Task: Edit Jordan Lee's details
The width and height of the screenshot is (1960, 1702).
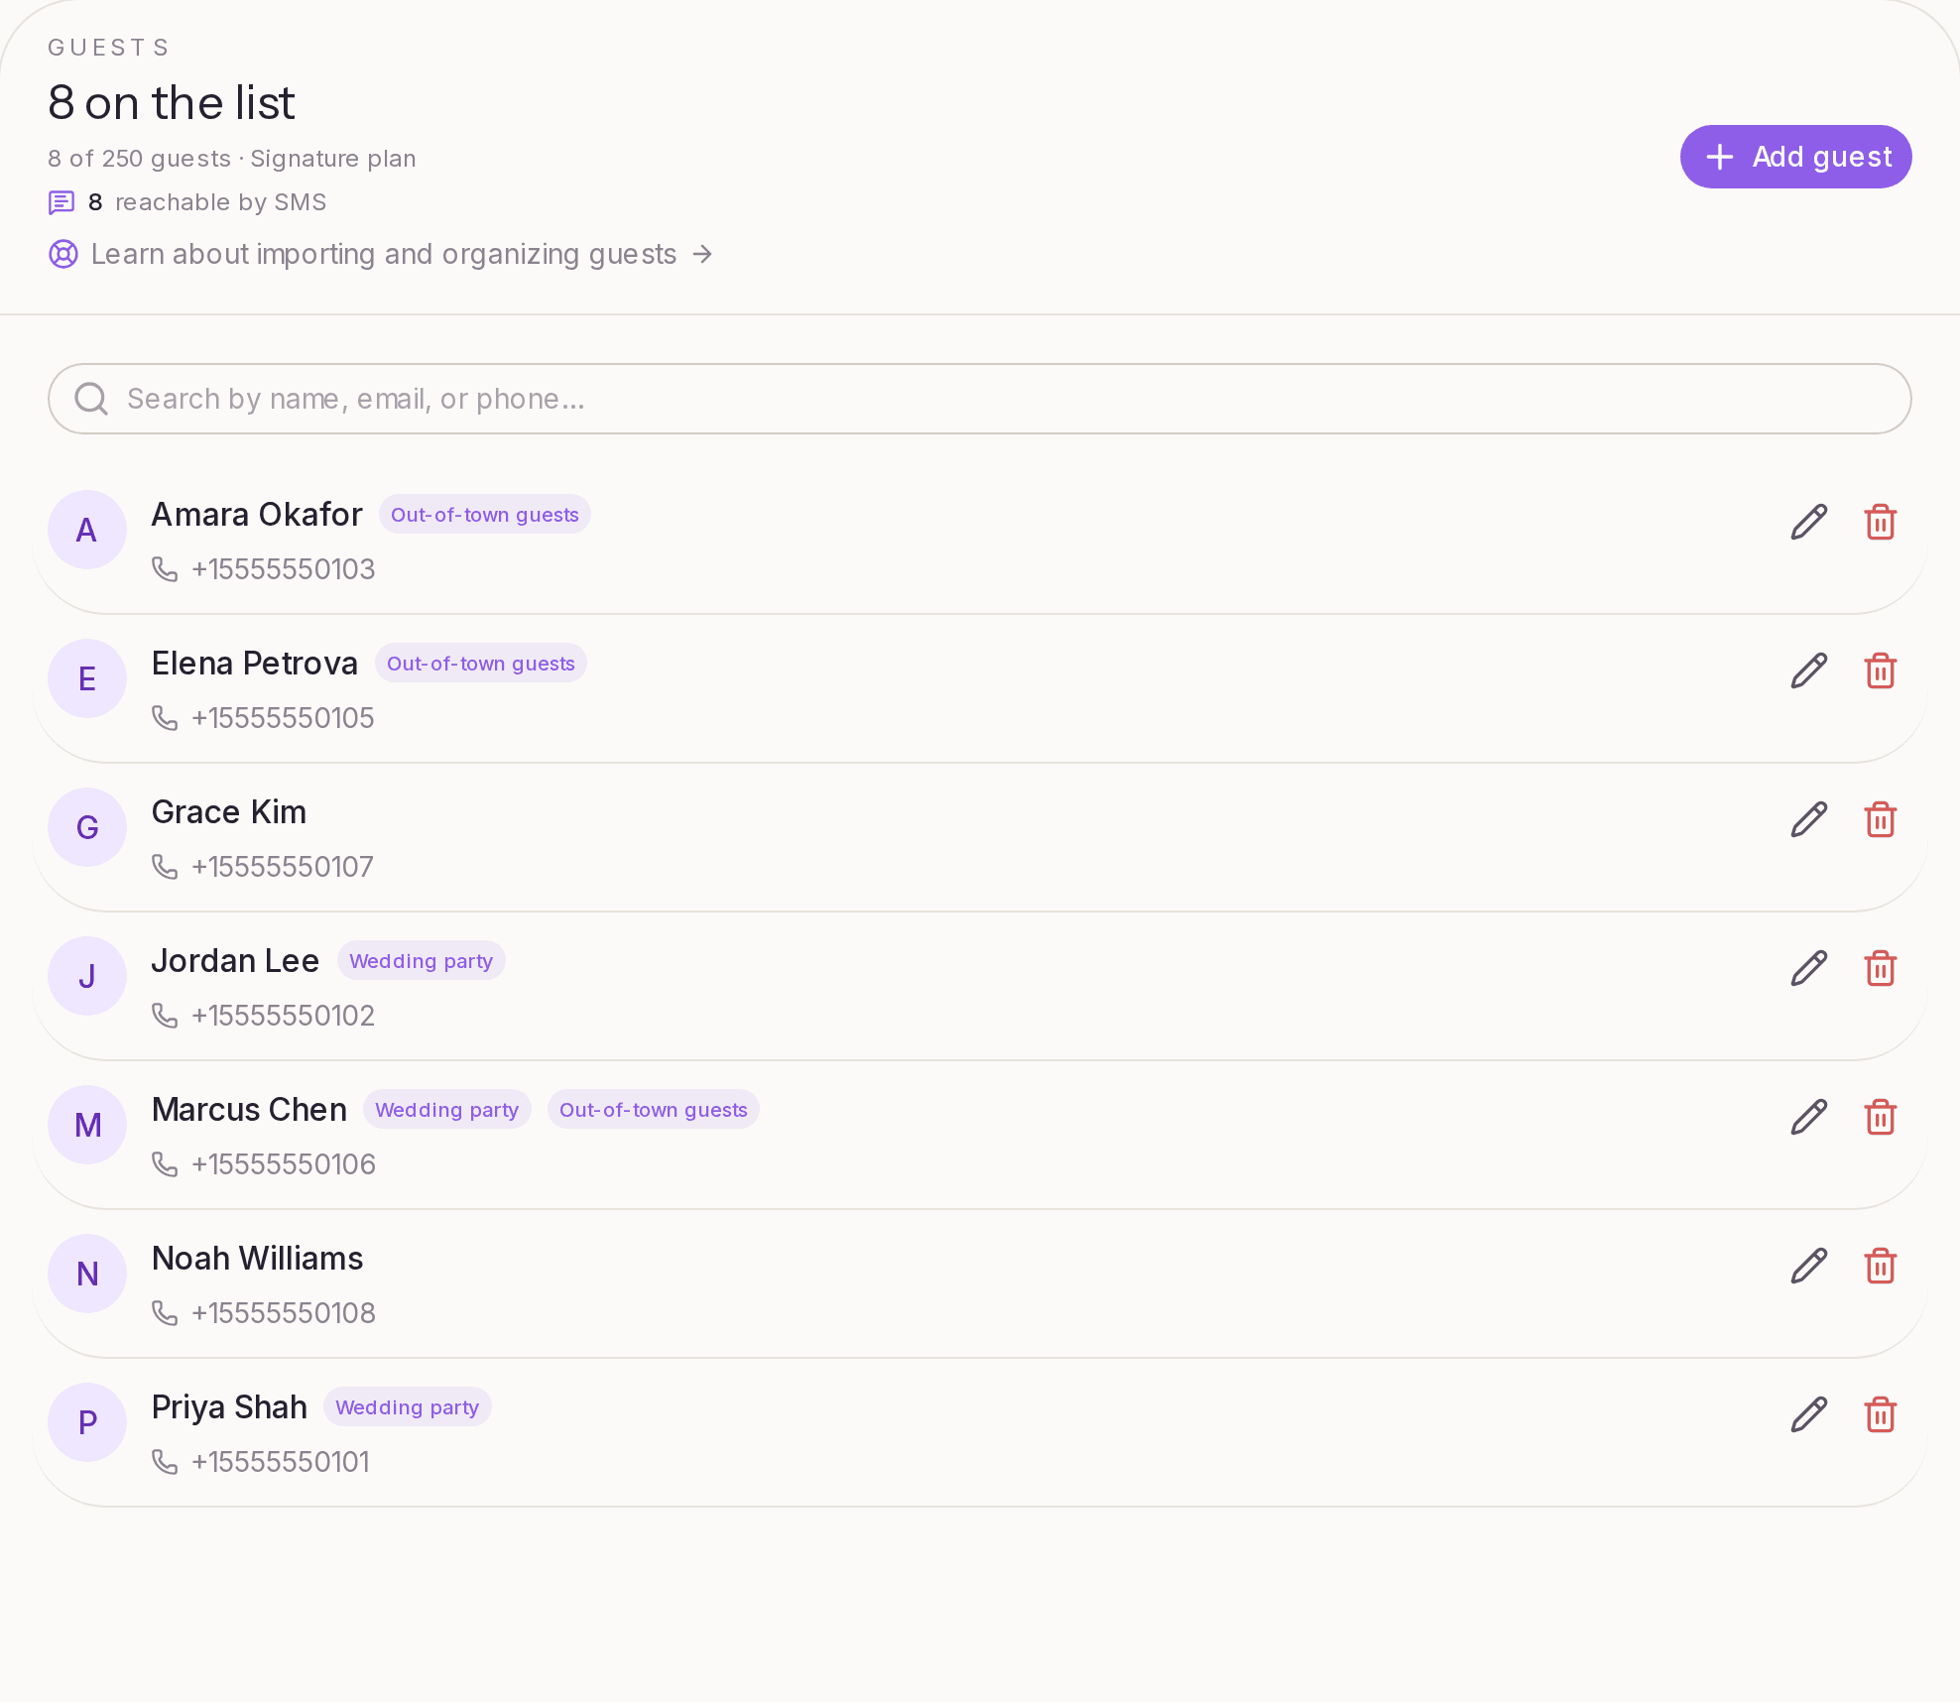Action: click(x=1809, y=968)
